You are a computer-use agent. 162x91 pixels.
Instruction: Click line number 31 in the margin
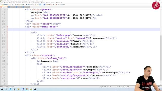4,53
